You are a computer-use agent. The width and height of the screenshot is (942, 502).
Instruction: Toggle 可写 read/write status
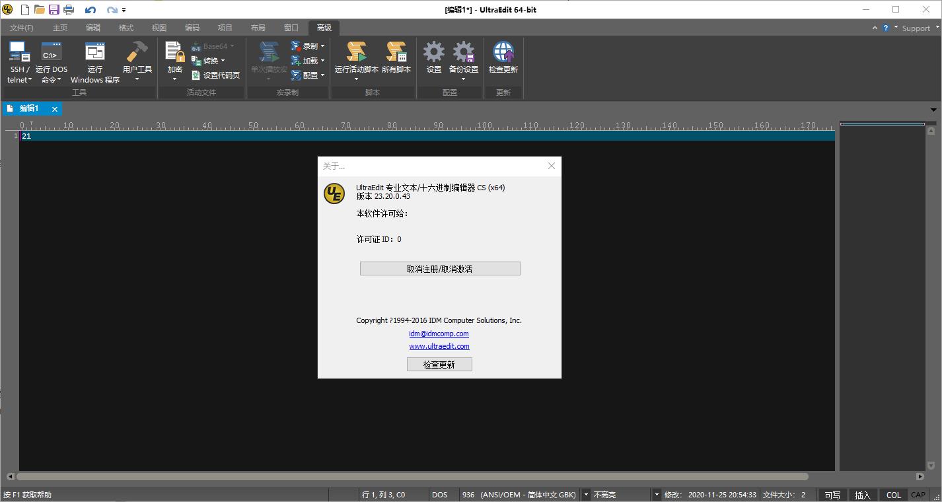coord(832,495)
